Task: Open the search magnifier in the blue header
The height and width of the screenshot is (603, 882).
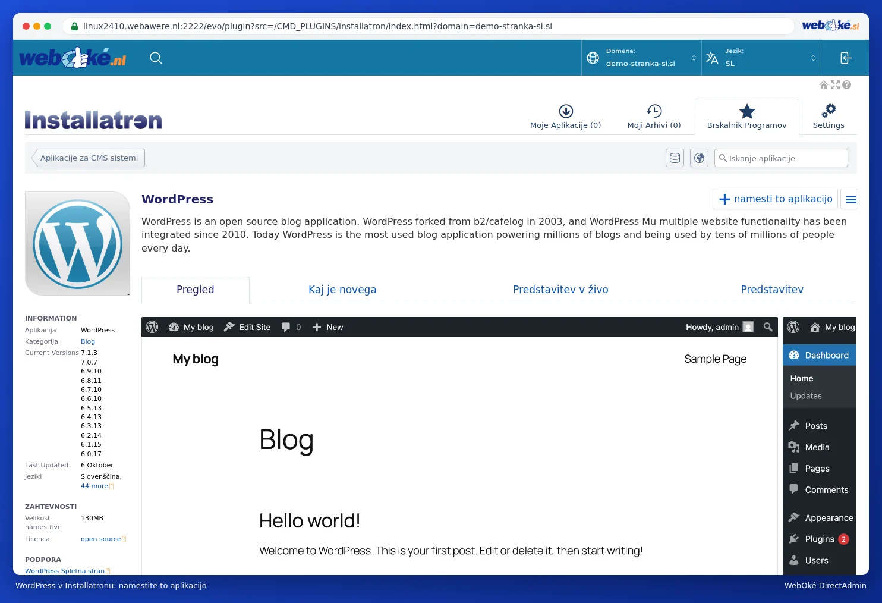Action: coord(156,58)
